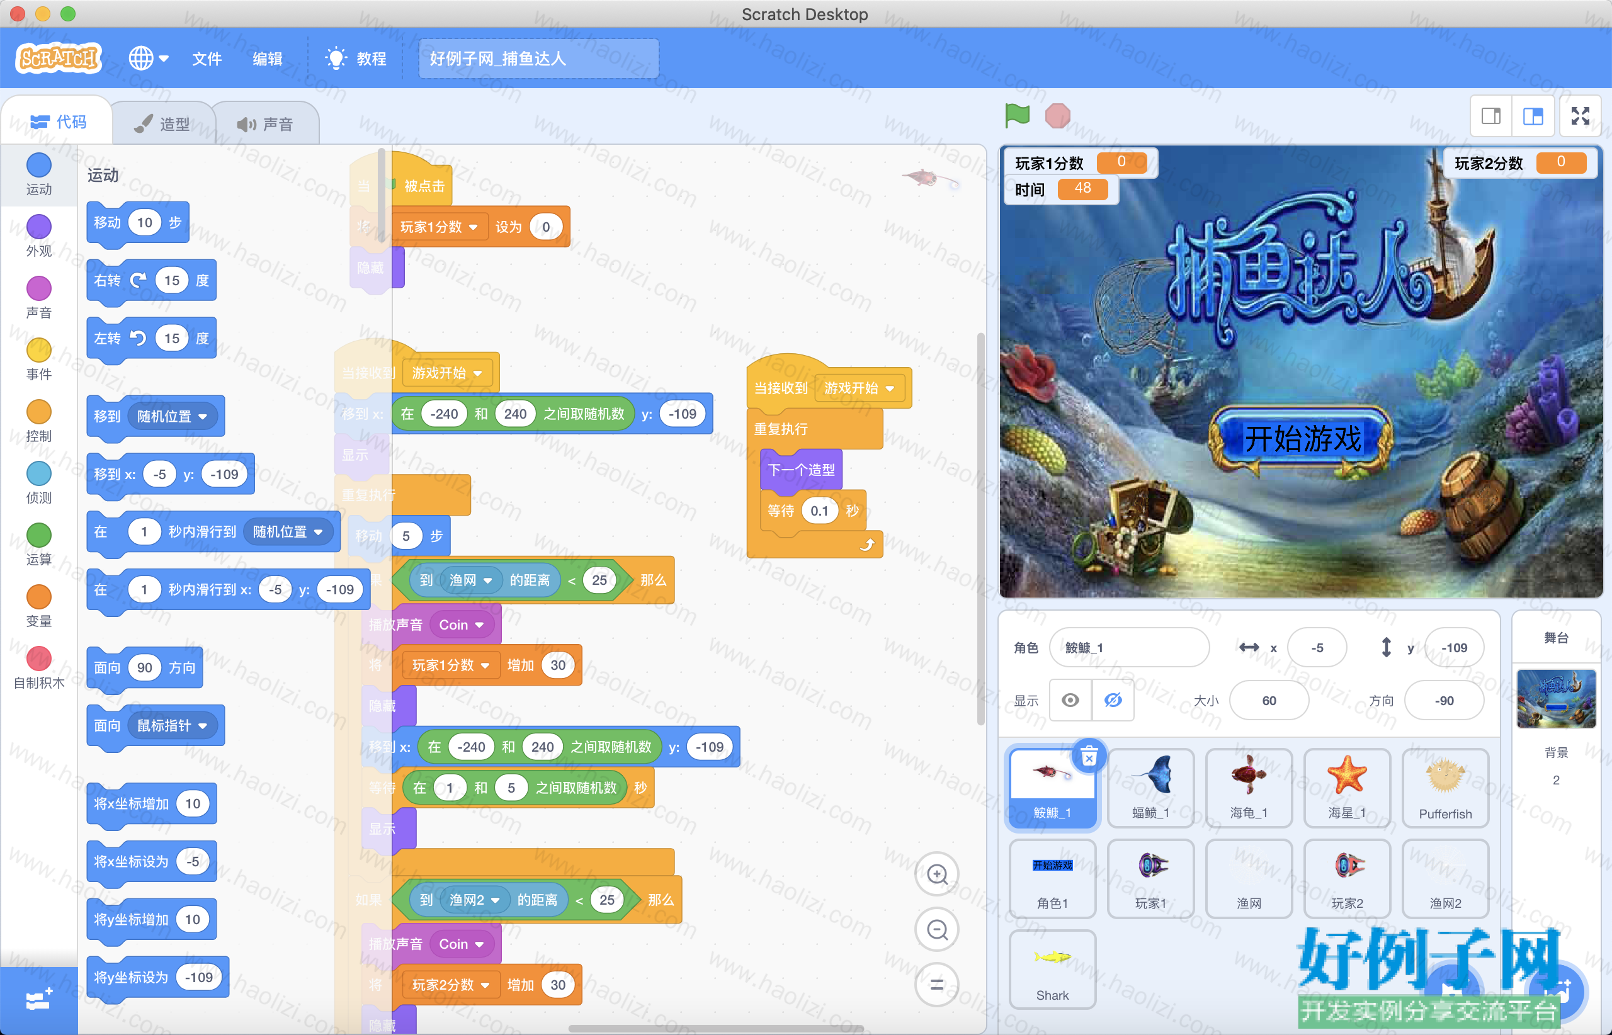Click the sprite name field 鲛鱇_1
Image resolution: width=1612 pixels, height=1035 pixels.
(x=1129, y=647)
